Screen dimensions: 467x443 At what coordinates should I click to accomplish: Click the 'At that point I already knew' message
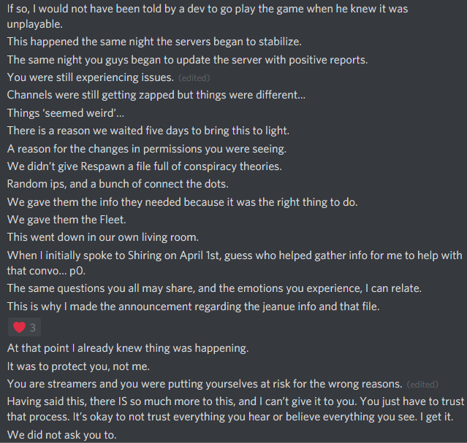pyautogui.click(x=128, y=348)
